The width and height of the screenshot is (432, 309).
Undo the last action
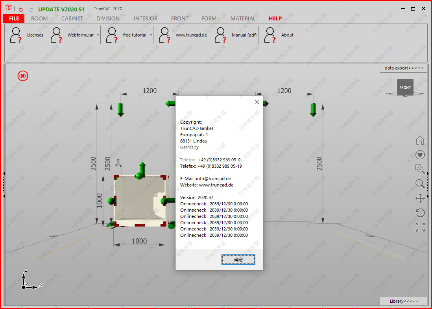tap(21, 10)
